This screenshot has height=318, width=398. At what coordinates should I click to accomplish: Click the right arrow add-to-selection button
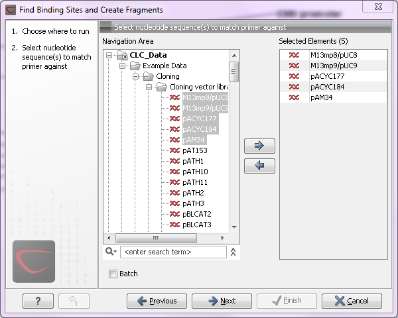coord(259,146)
